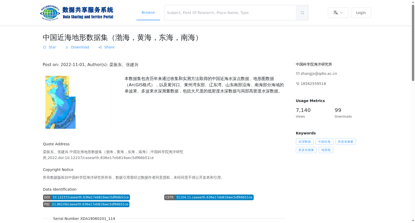Click the dataset title heading

[x=122, y=38]
